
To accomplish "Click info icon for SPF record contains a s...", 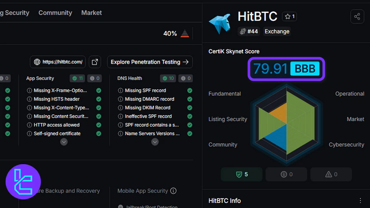I will (120, 125).
